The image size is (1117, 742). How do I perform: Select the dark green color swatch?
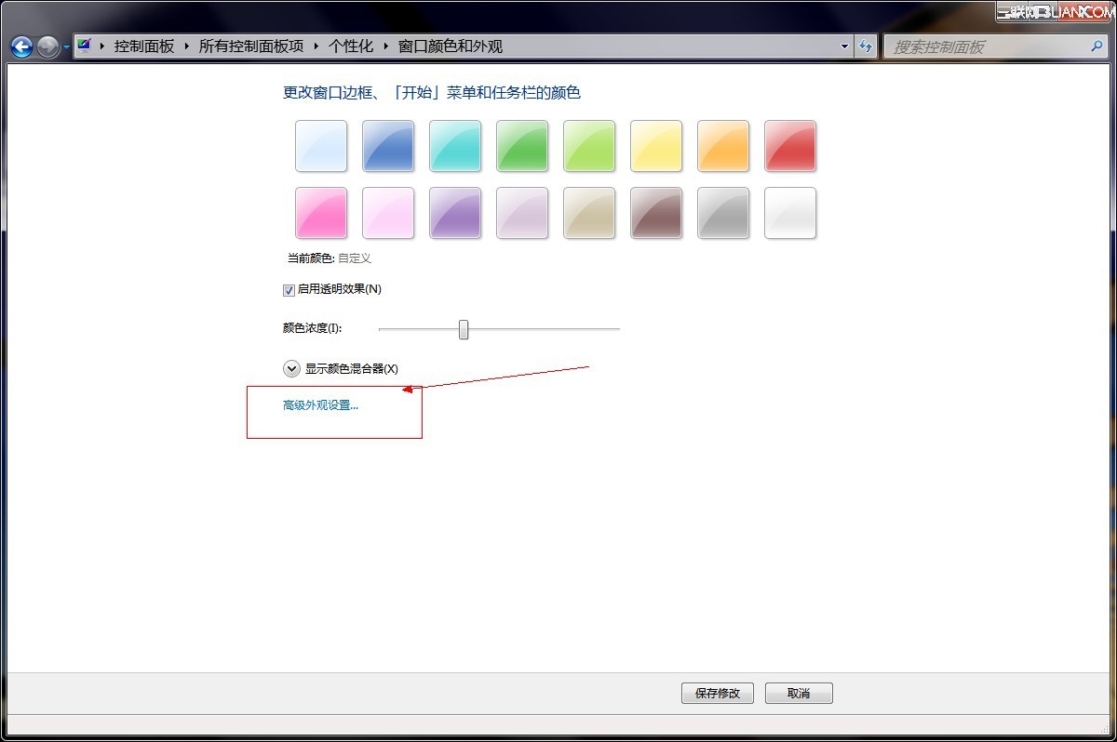point(522,146)
